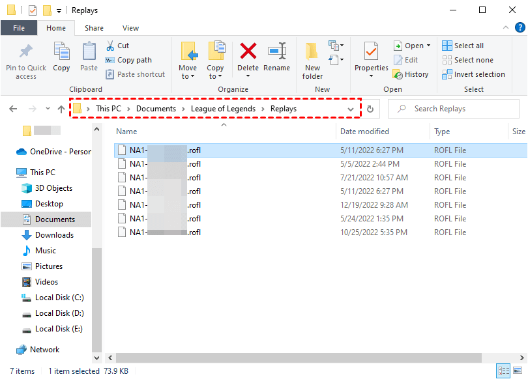
Task: Open the File menu
Action: 19,28
